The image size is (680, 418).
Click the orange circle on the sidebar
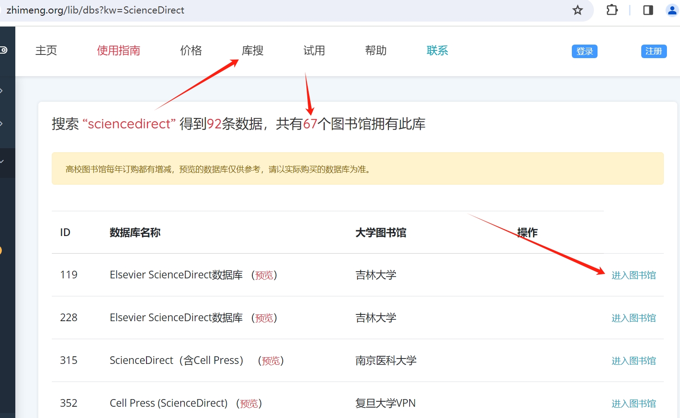click(x=1, y=250)
